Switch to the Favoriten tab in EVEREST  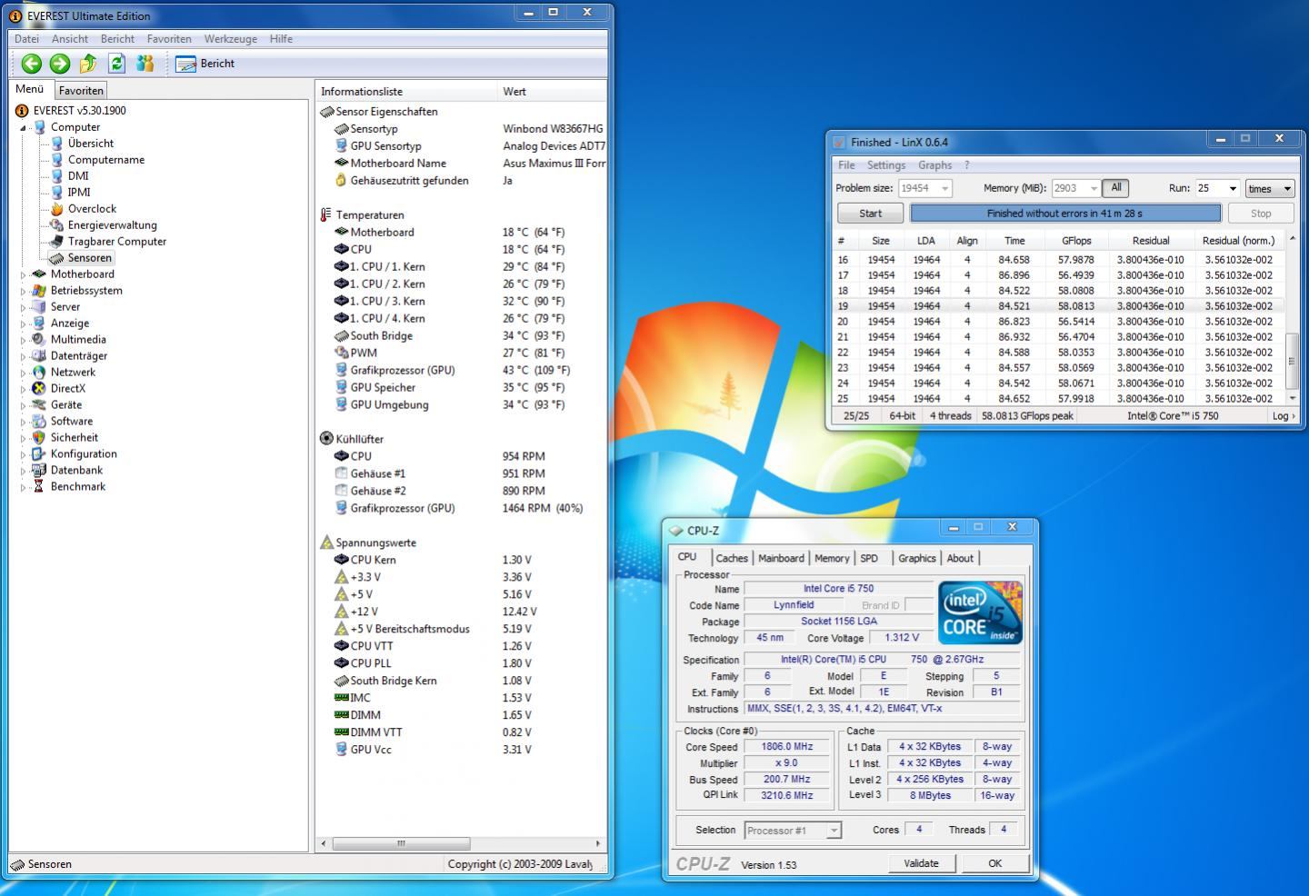(x=81, y=91)
